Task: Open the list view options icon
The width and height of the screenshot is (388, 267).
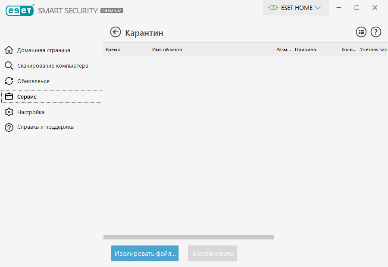Action: click(361, 32)
